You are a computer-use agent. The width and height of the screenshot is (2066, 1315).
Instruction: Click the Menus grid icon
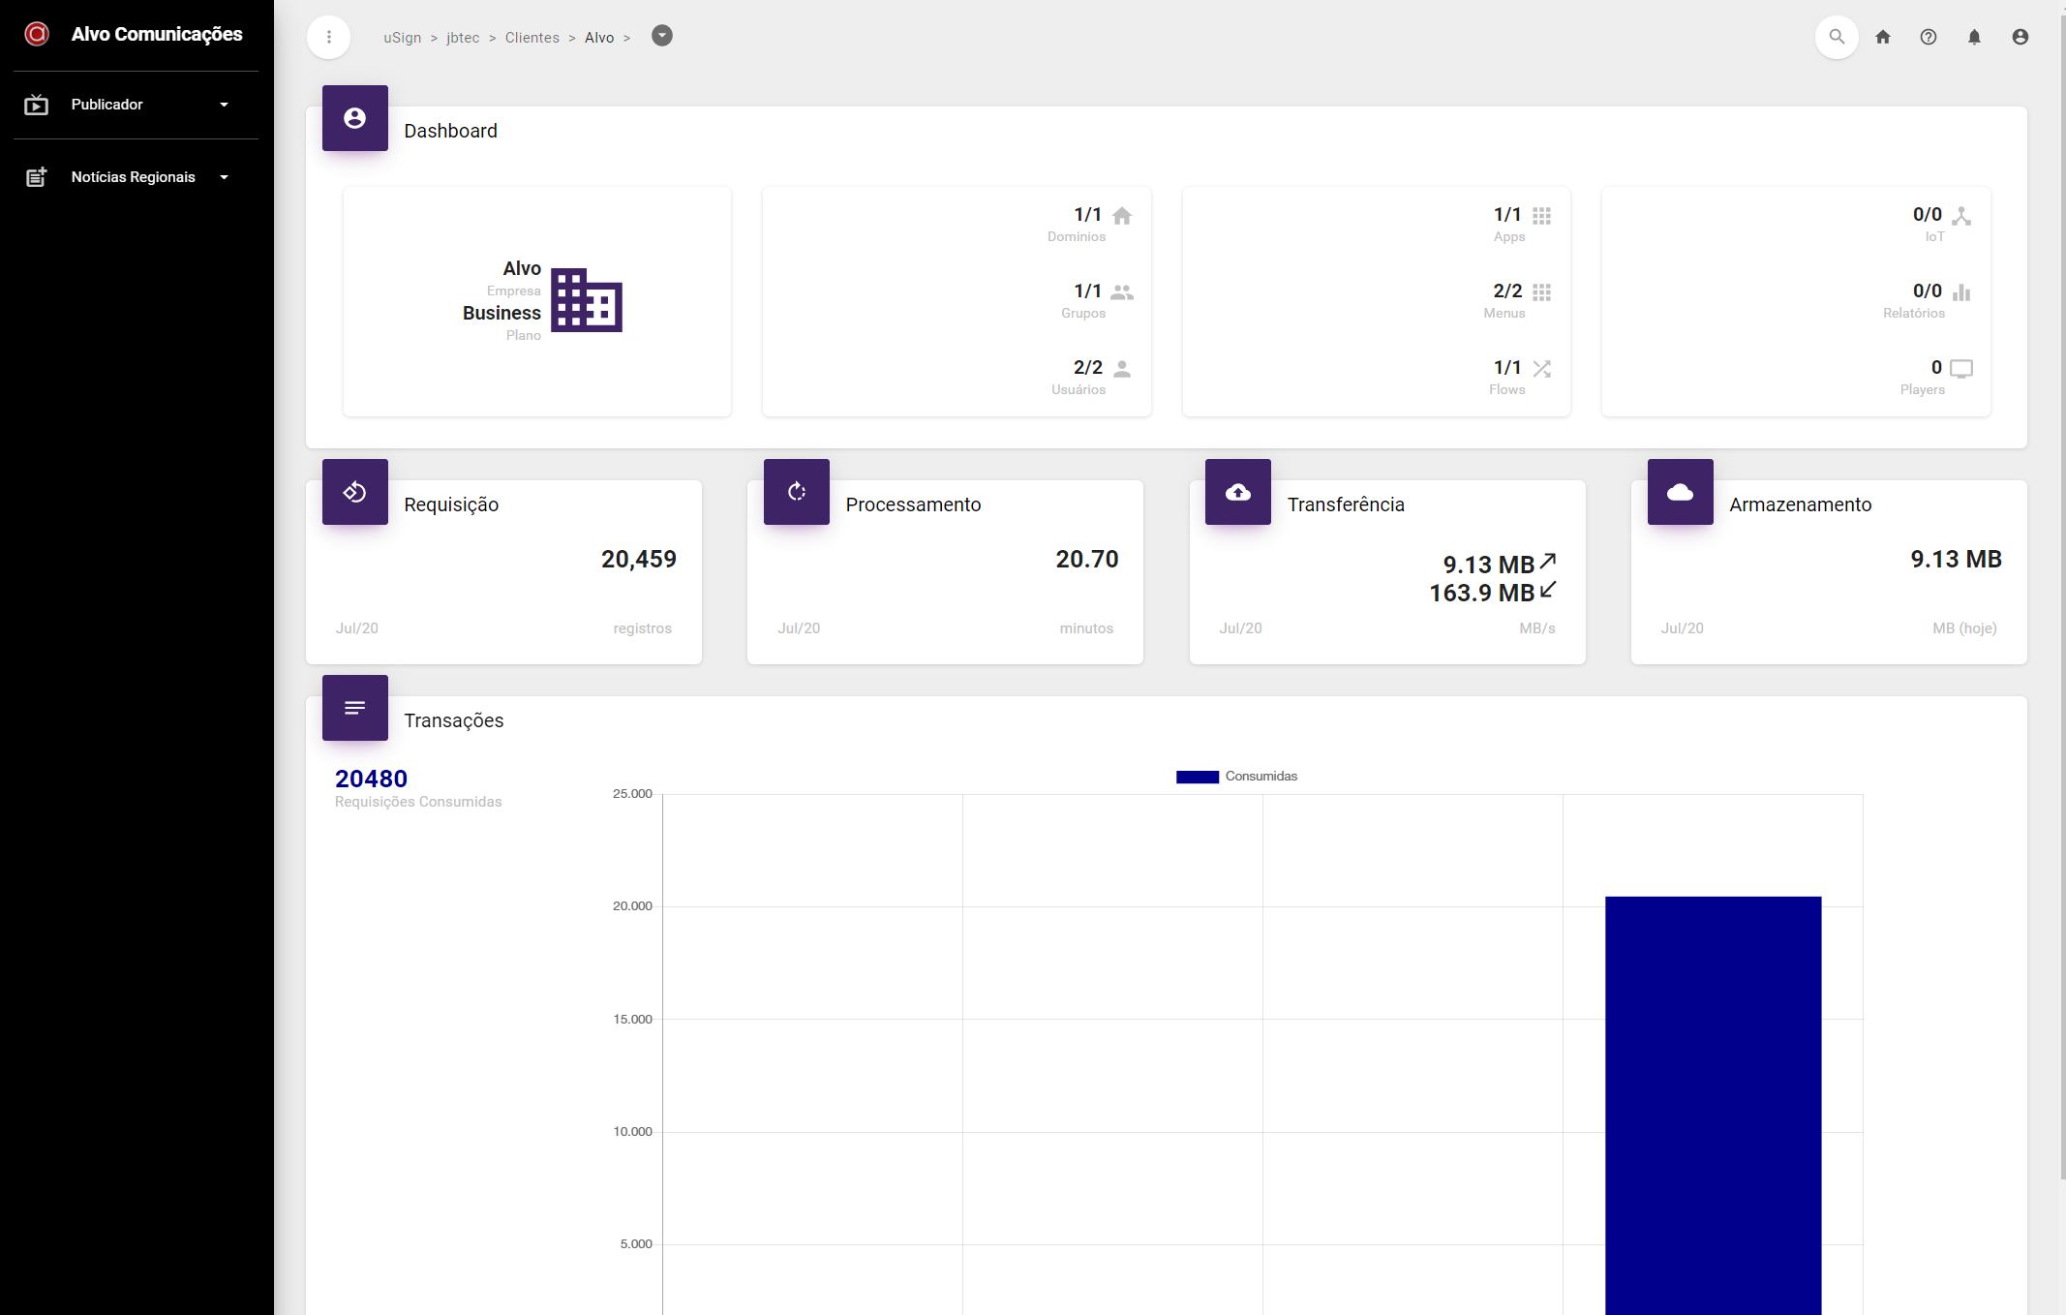pyautogui.click(x=1542, y=292)
